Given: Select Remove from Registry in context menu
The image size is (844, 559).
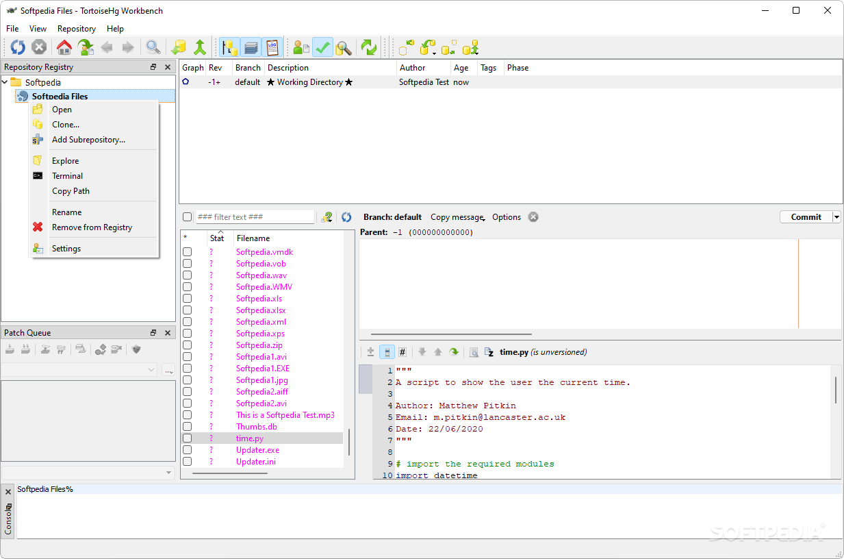Looking at the screenshot, I should click(92, 227).
